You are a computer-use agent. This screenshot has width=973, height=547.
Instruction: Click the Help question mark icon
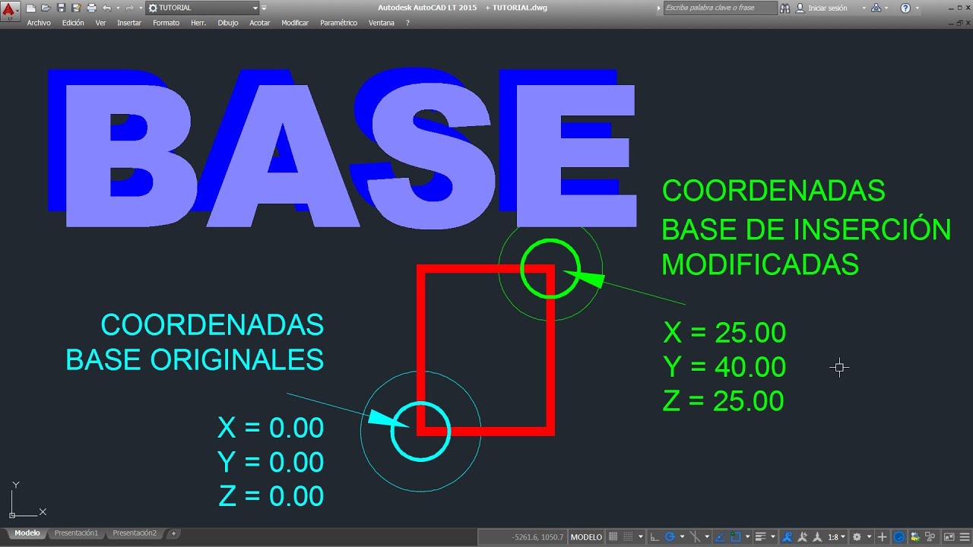(x=905, y=8)
